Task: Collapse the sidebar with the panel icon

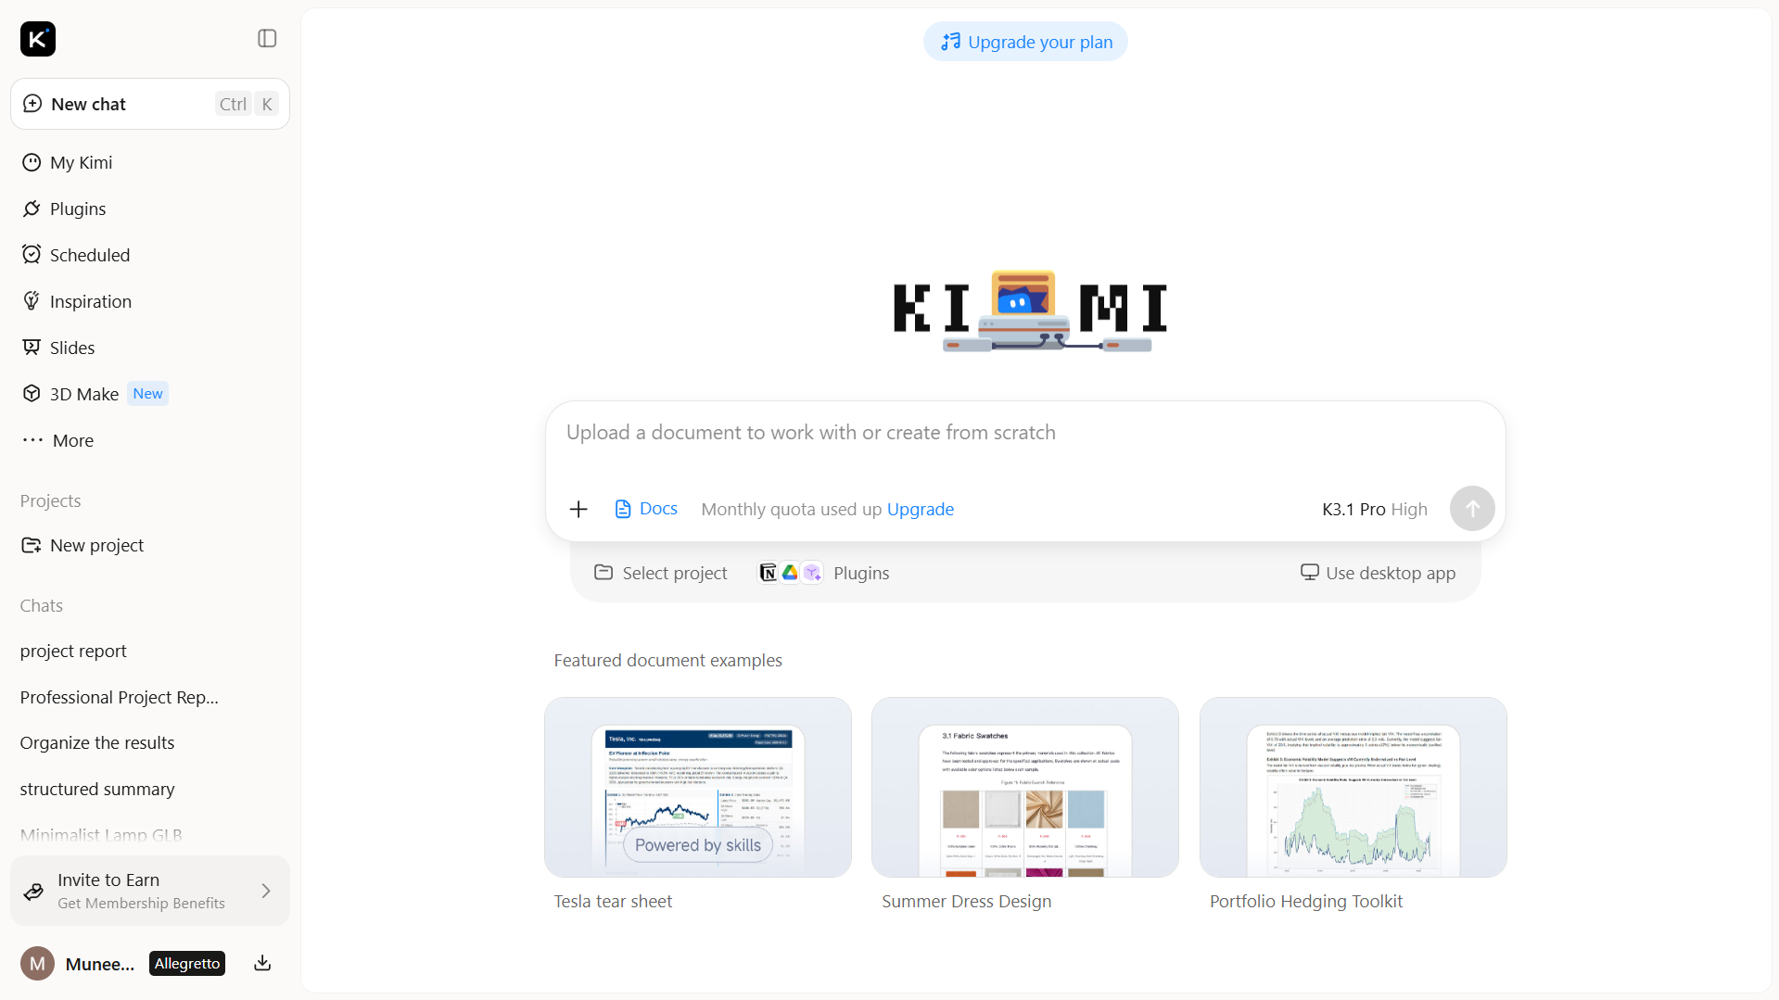Action: coord(267,38)
